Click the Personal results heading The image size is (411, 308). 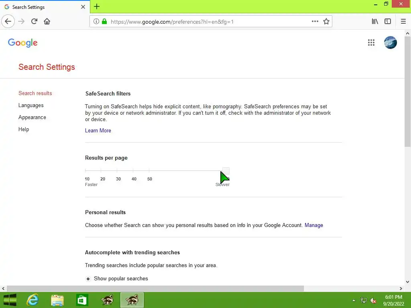(106, 213)
